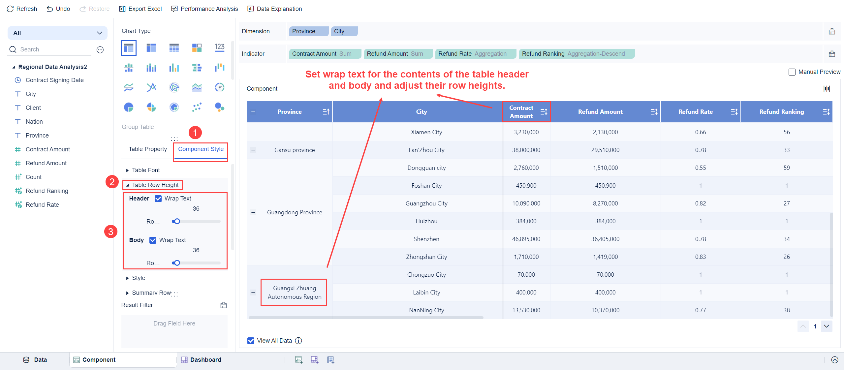
Task: Open the Performance Analysis tool
Action: tap(204, 9)
